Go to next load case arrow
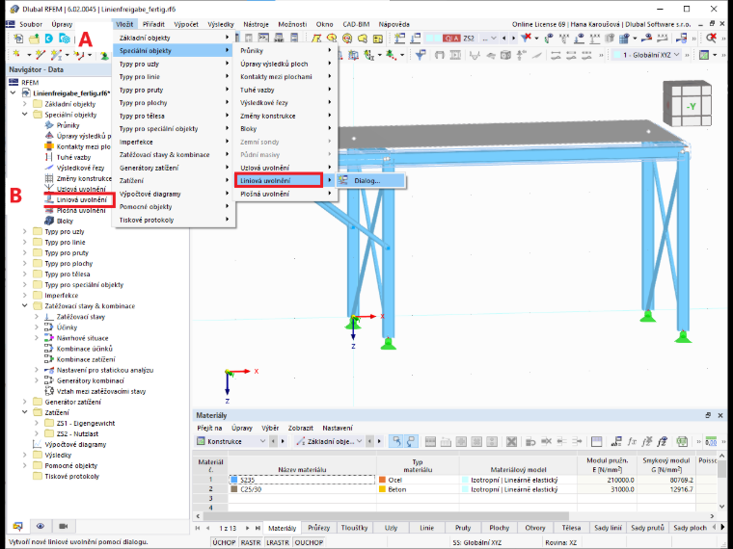Screen dimensions: 733x549 click(x=513, y=39)
